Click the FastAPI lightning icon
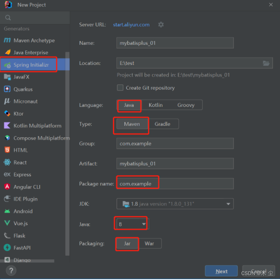This screenshot has width=280, height=280. tap(7, 248)
